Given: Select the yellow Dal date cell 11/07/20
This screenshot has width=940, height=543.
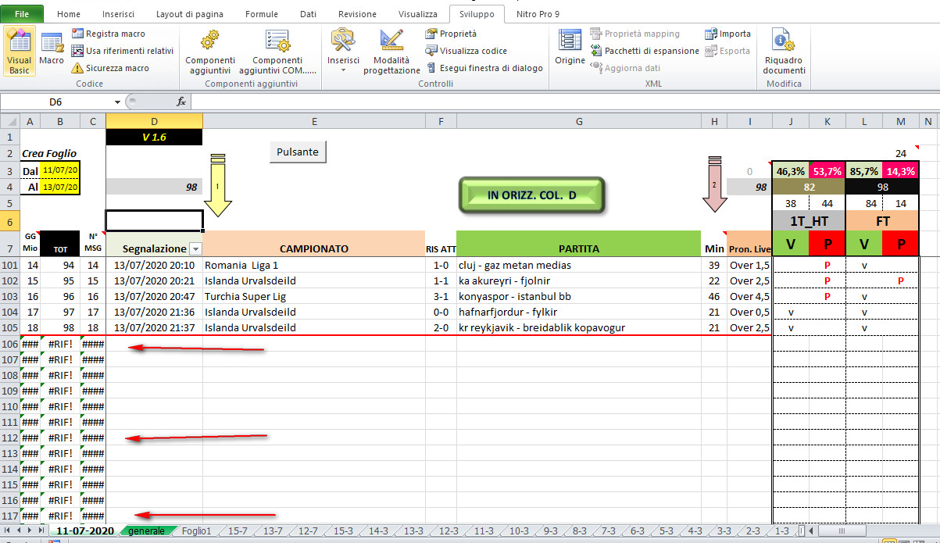Looking at the screenshot, I should point(60,170).
